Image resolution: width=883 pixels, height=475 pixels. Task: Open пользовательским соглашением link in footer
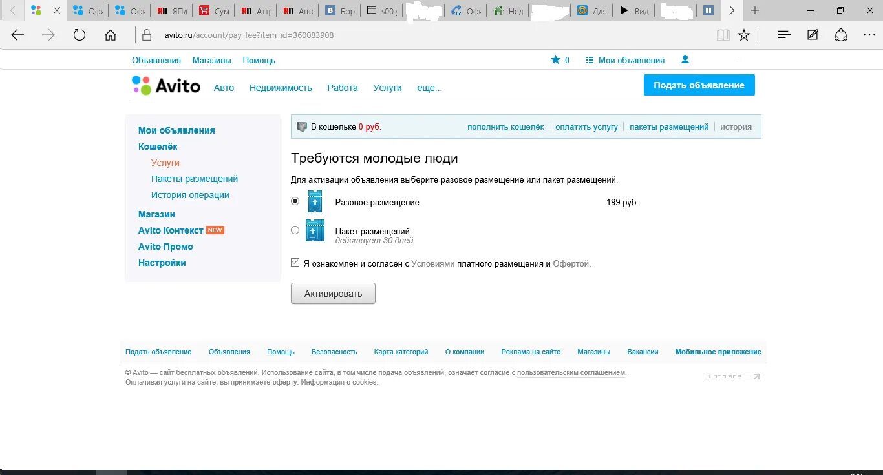tap(571, 373)
